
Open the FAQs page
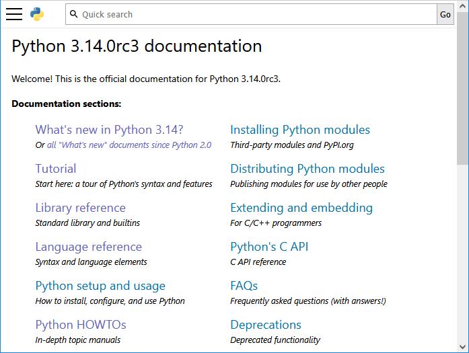coord(244,286)
